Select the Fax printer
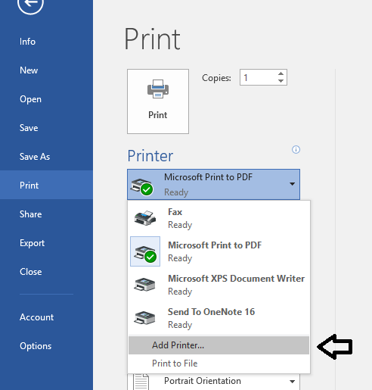This screenshot has height=390, width=372. pyautogui.click(x=219, y=218)
